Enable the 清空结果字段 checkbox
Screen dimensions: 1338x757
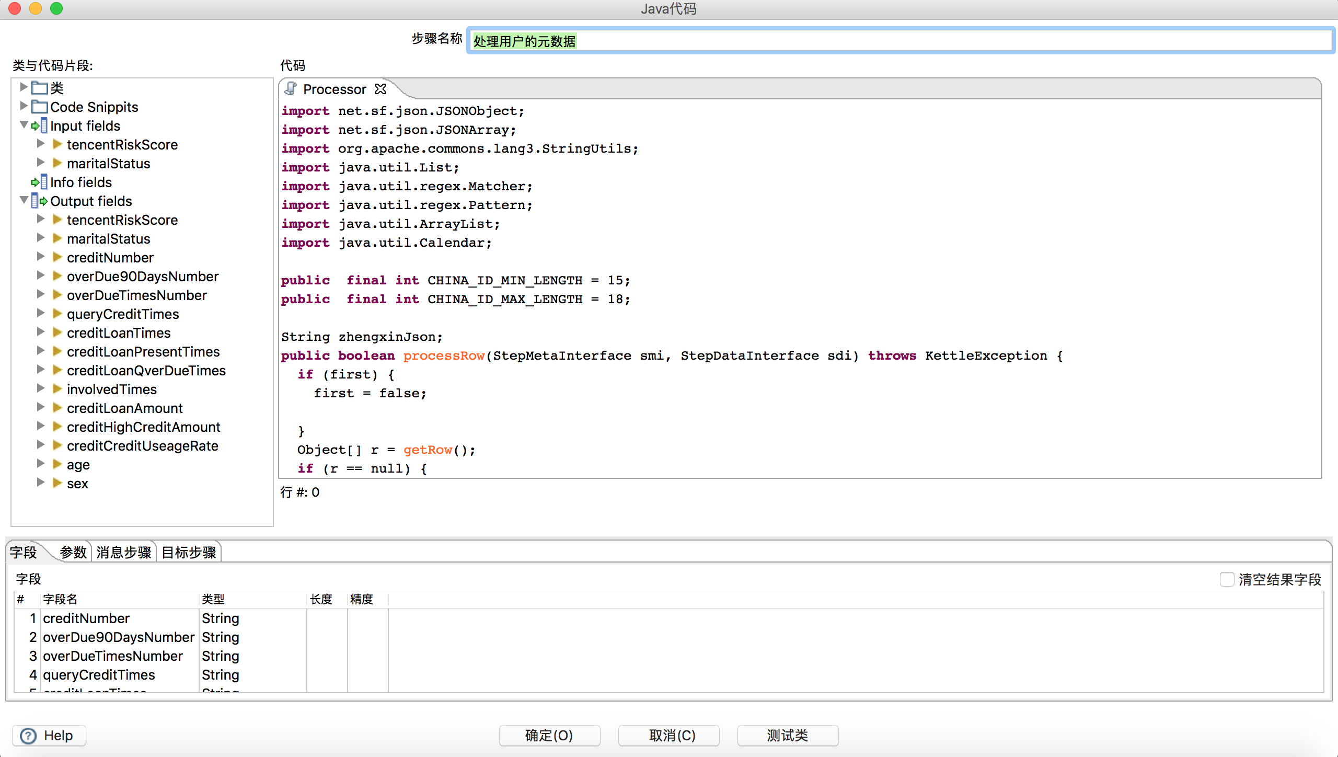click(x=1227, y=579)
